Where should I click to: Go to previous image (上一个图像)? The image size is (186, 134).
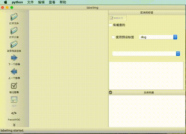click(x=14, y=71)
